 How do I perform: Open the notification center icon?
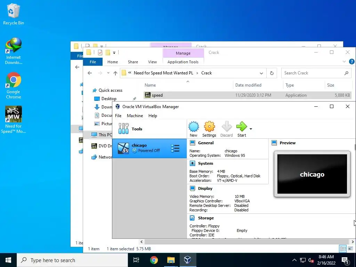point(345,261)
